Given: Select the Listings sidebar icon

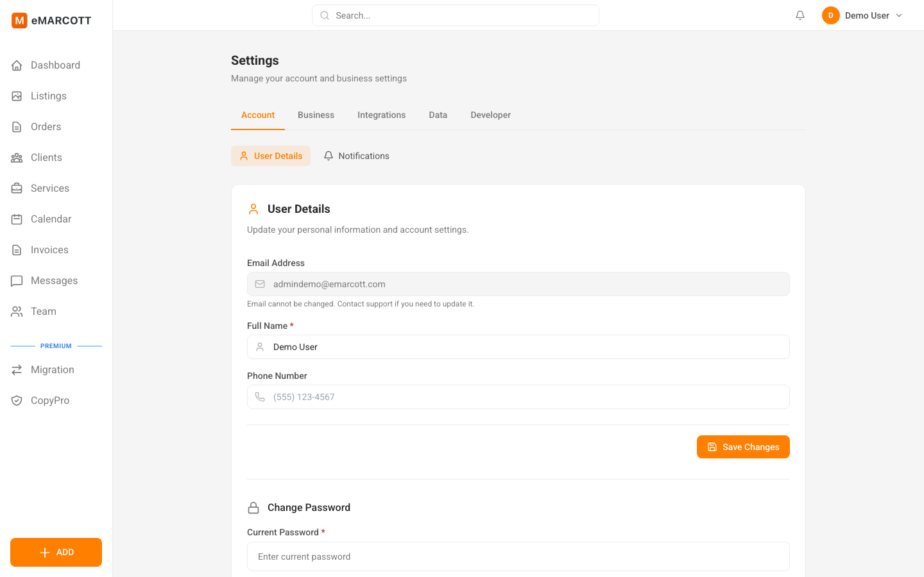Looking at the screenshot, I should tap(17, 96).
